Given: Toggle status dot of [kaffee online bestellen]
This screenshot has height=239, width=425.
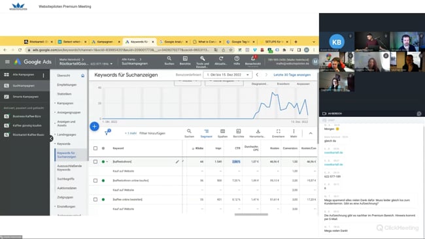Looking at the screenshot, I should (x=103, y=199).
